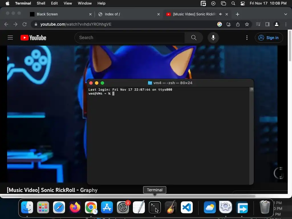
Task: Open GarageBand from the Dock
Action: 171,207
